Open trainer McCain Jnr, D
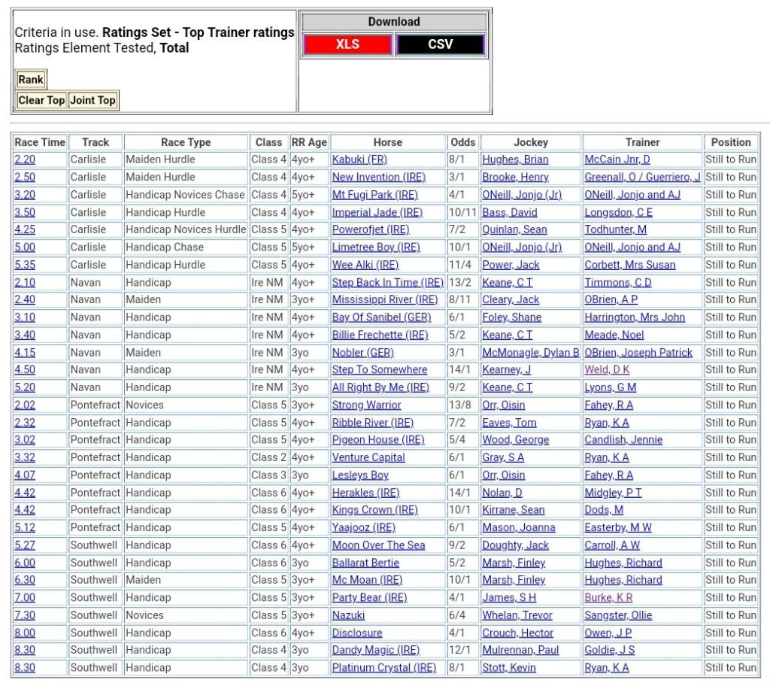Screen dimensions: 770x689 (x=617, y=159)
